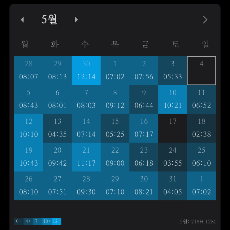Select April 30 cell showing 12:14
This screenshot has width=230, height=230.
(x=86, y=70)
